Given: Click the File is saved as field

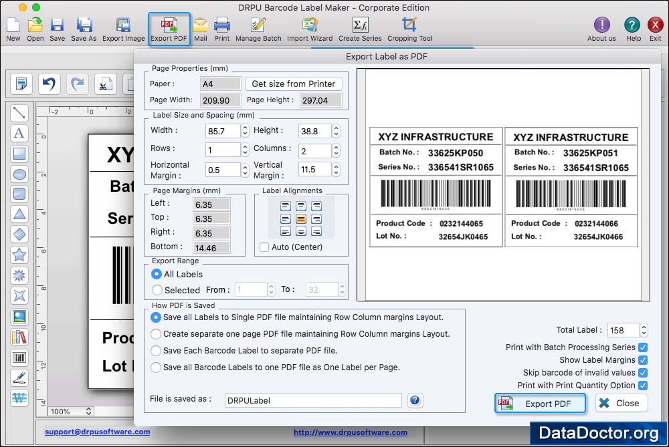Looking at the screenshot, I should click(x=313, y=400).
